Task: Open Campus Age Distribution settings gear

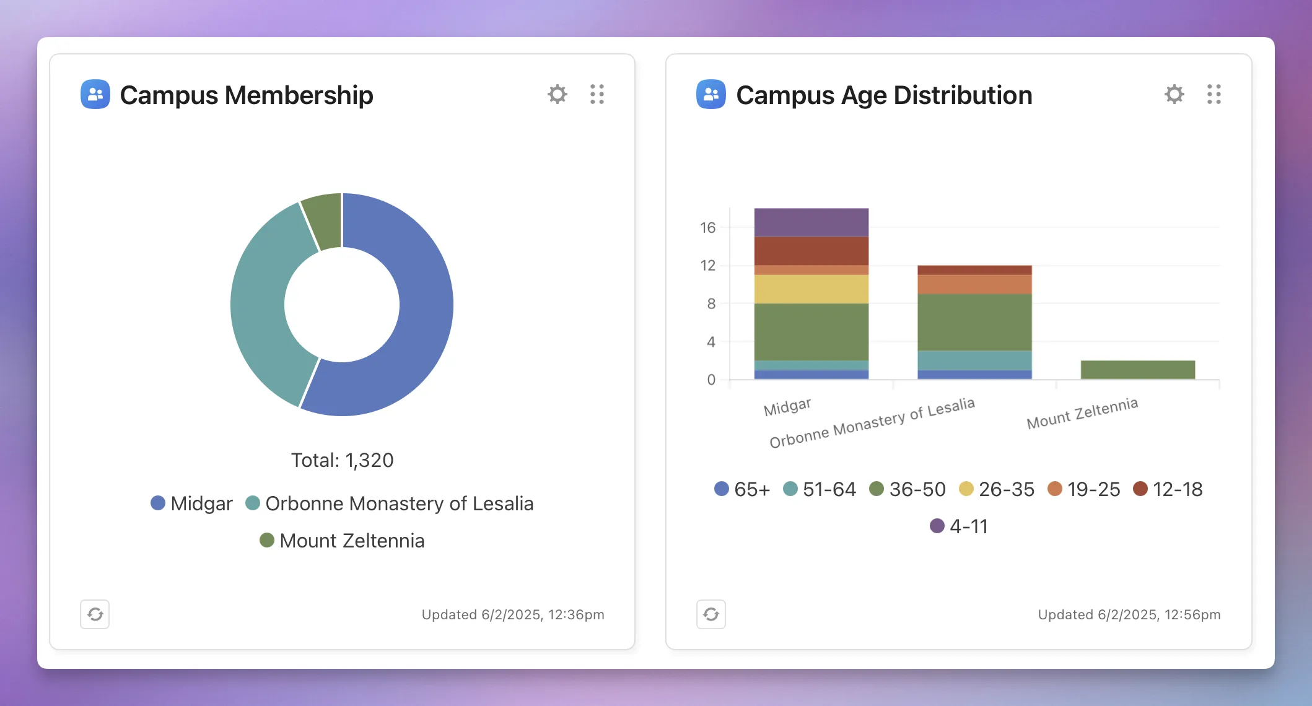Action: (x=1174, y=94)
